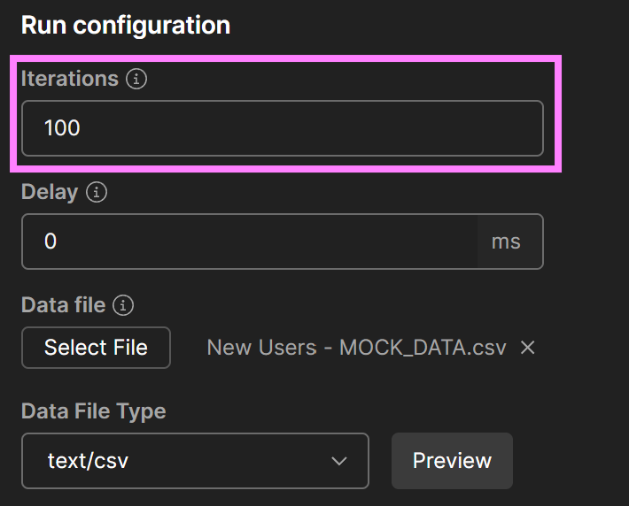Place cursor on the 0 delay value

pos(50,241)
